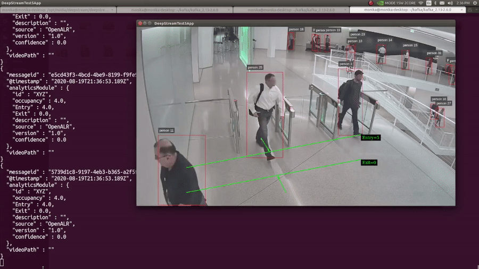
Task: Click the person 25 bounding box label
Action: pyautogui.click(x=255, y=68)
